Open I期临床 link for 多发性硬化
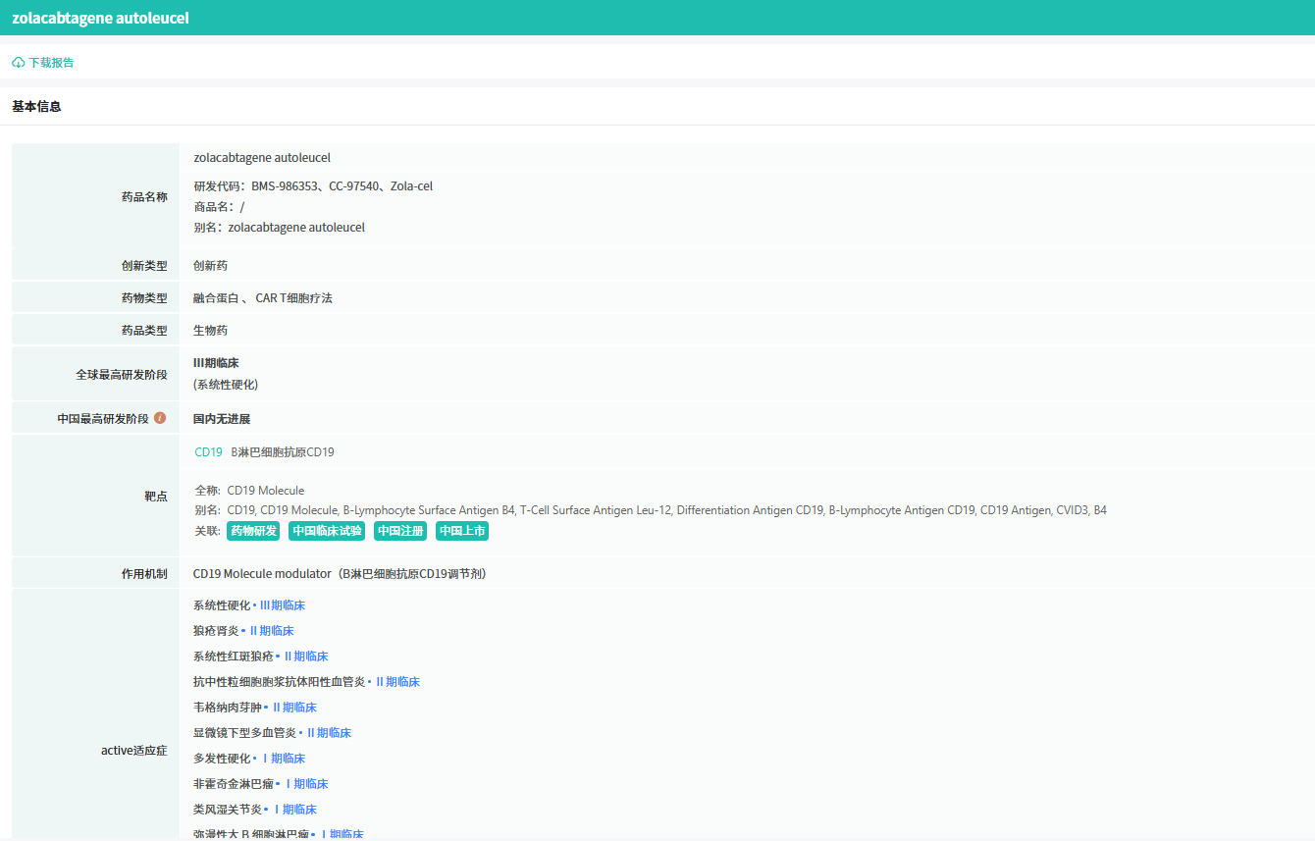This screenshot has height=841, width=1315. pos(283,759)
